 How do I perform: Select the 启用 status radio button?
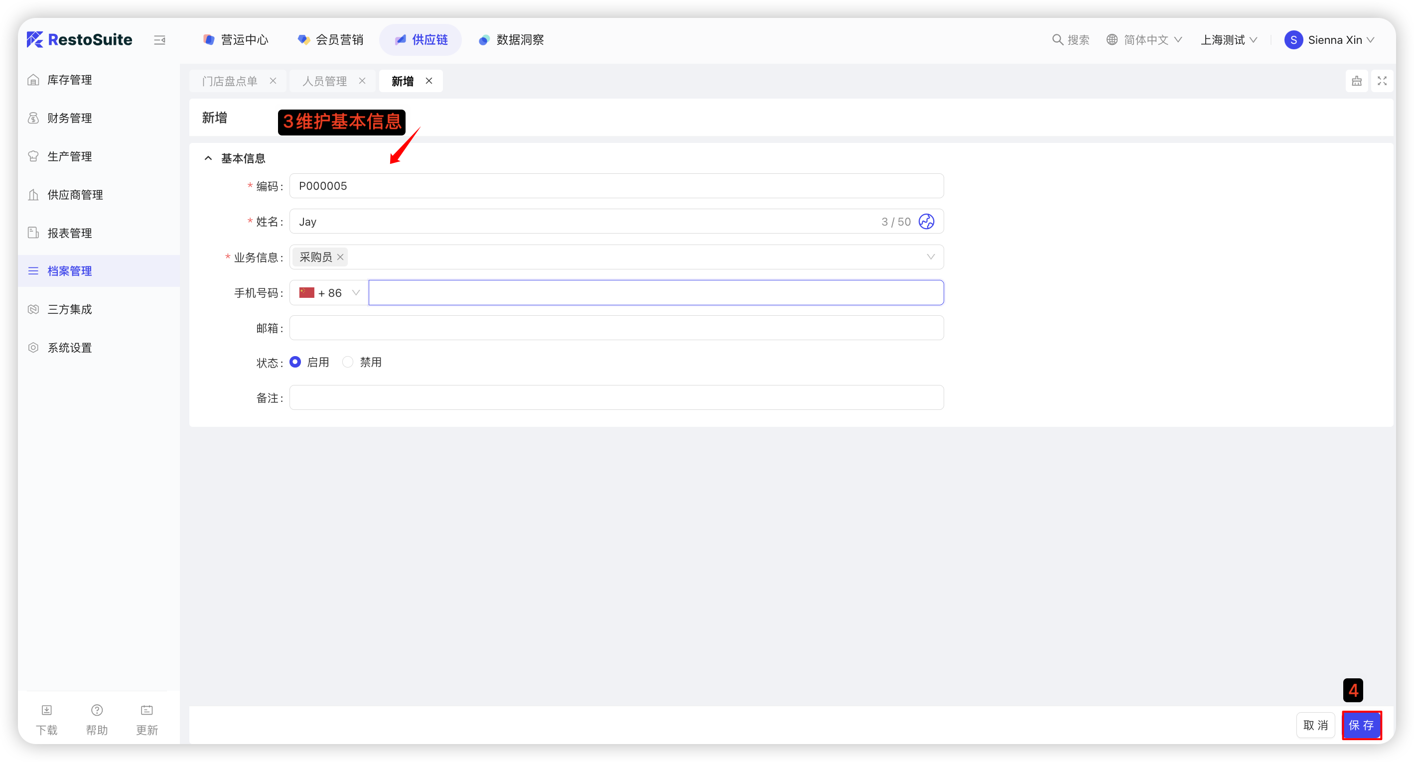click(295, 362)
